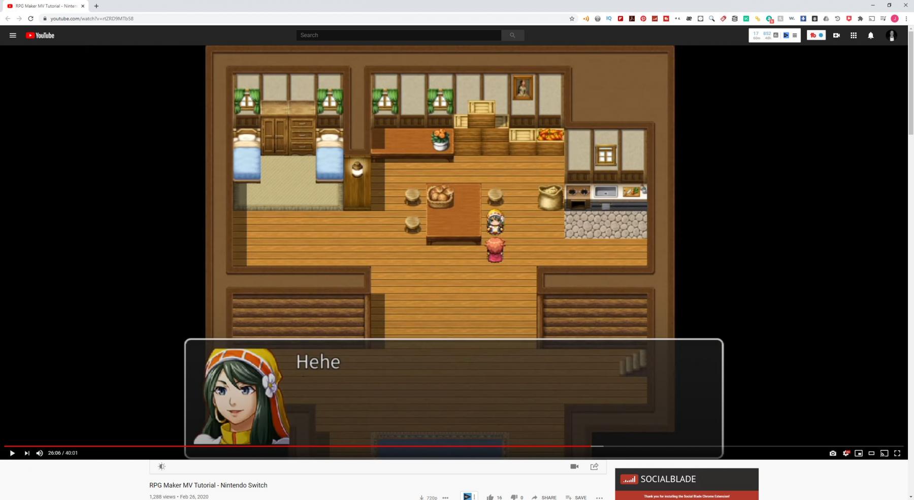Download video at 720p
Viewport: 914px width, 500px height.
(x=428, y=498)
